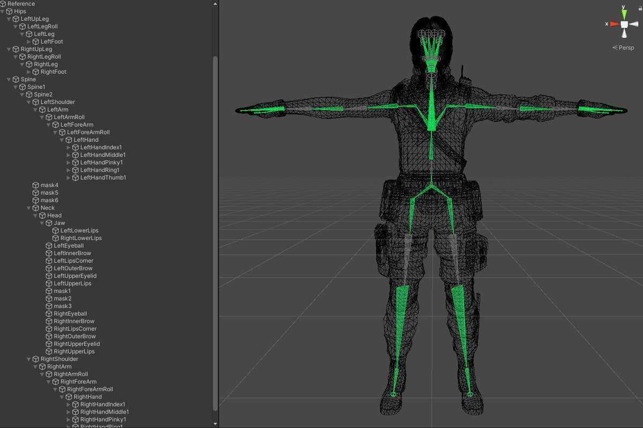643x428 pixels.
Task: Click the cube icon beside RightHandIndex1
Action: pyautogui.click(x=76, y=404)
